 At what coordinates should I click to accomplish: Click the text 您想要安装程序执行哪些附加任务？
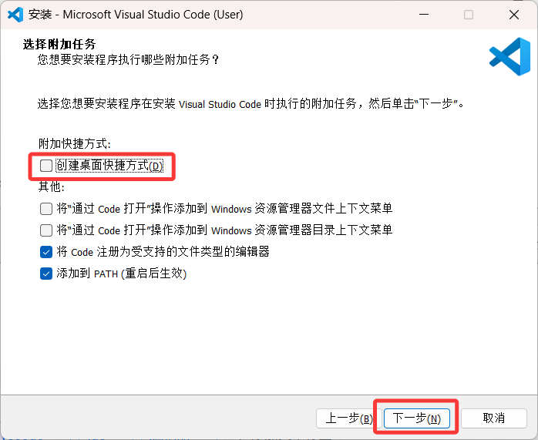[128, 59]
